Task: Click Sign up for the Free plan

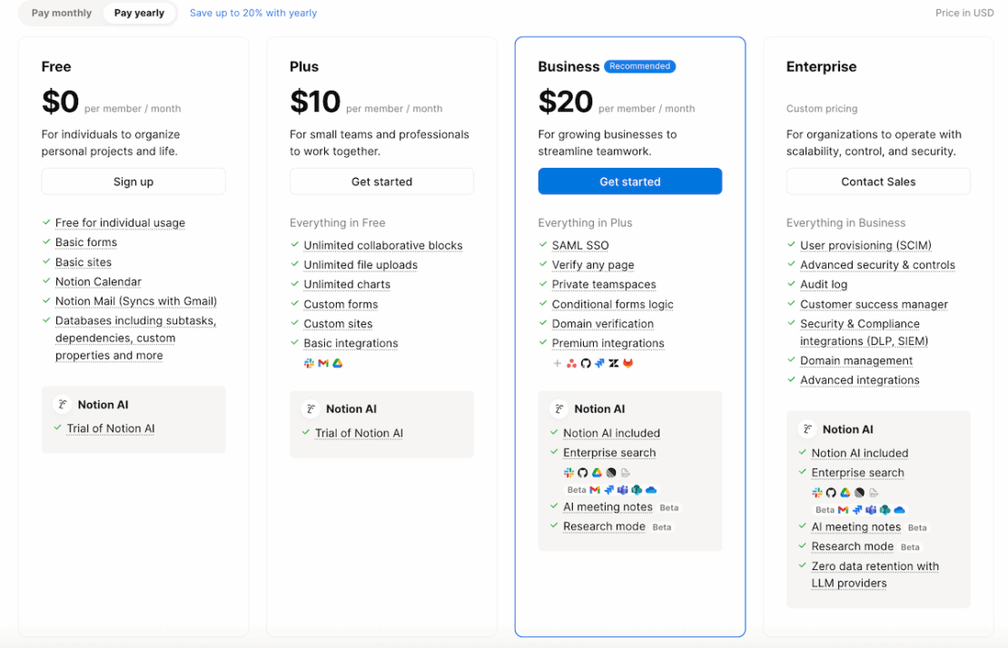Action: 133,181
